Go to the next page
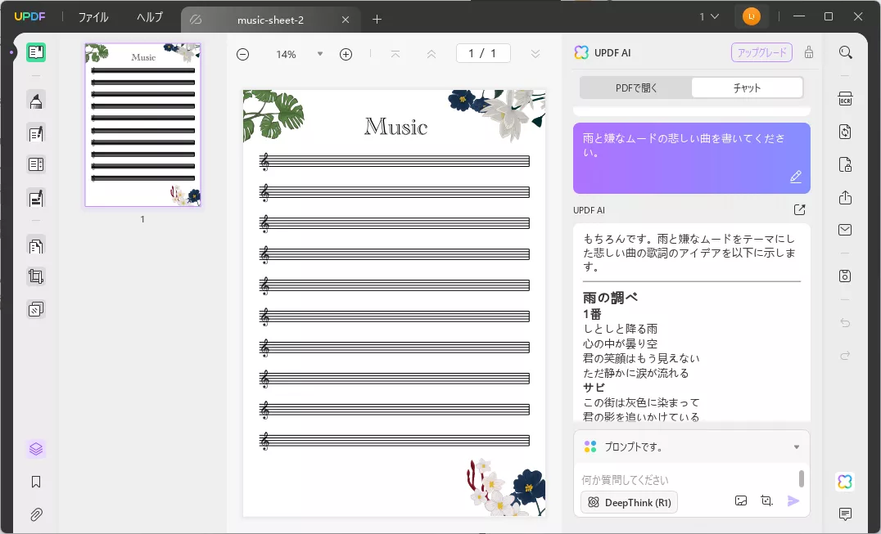Screen dimensions: 881x534 pos(535,54)
